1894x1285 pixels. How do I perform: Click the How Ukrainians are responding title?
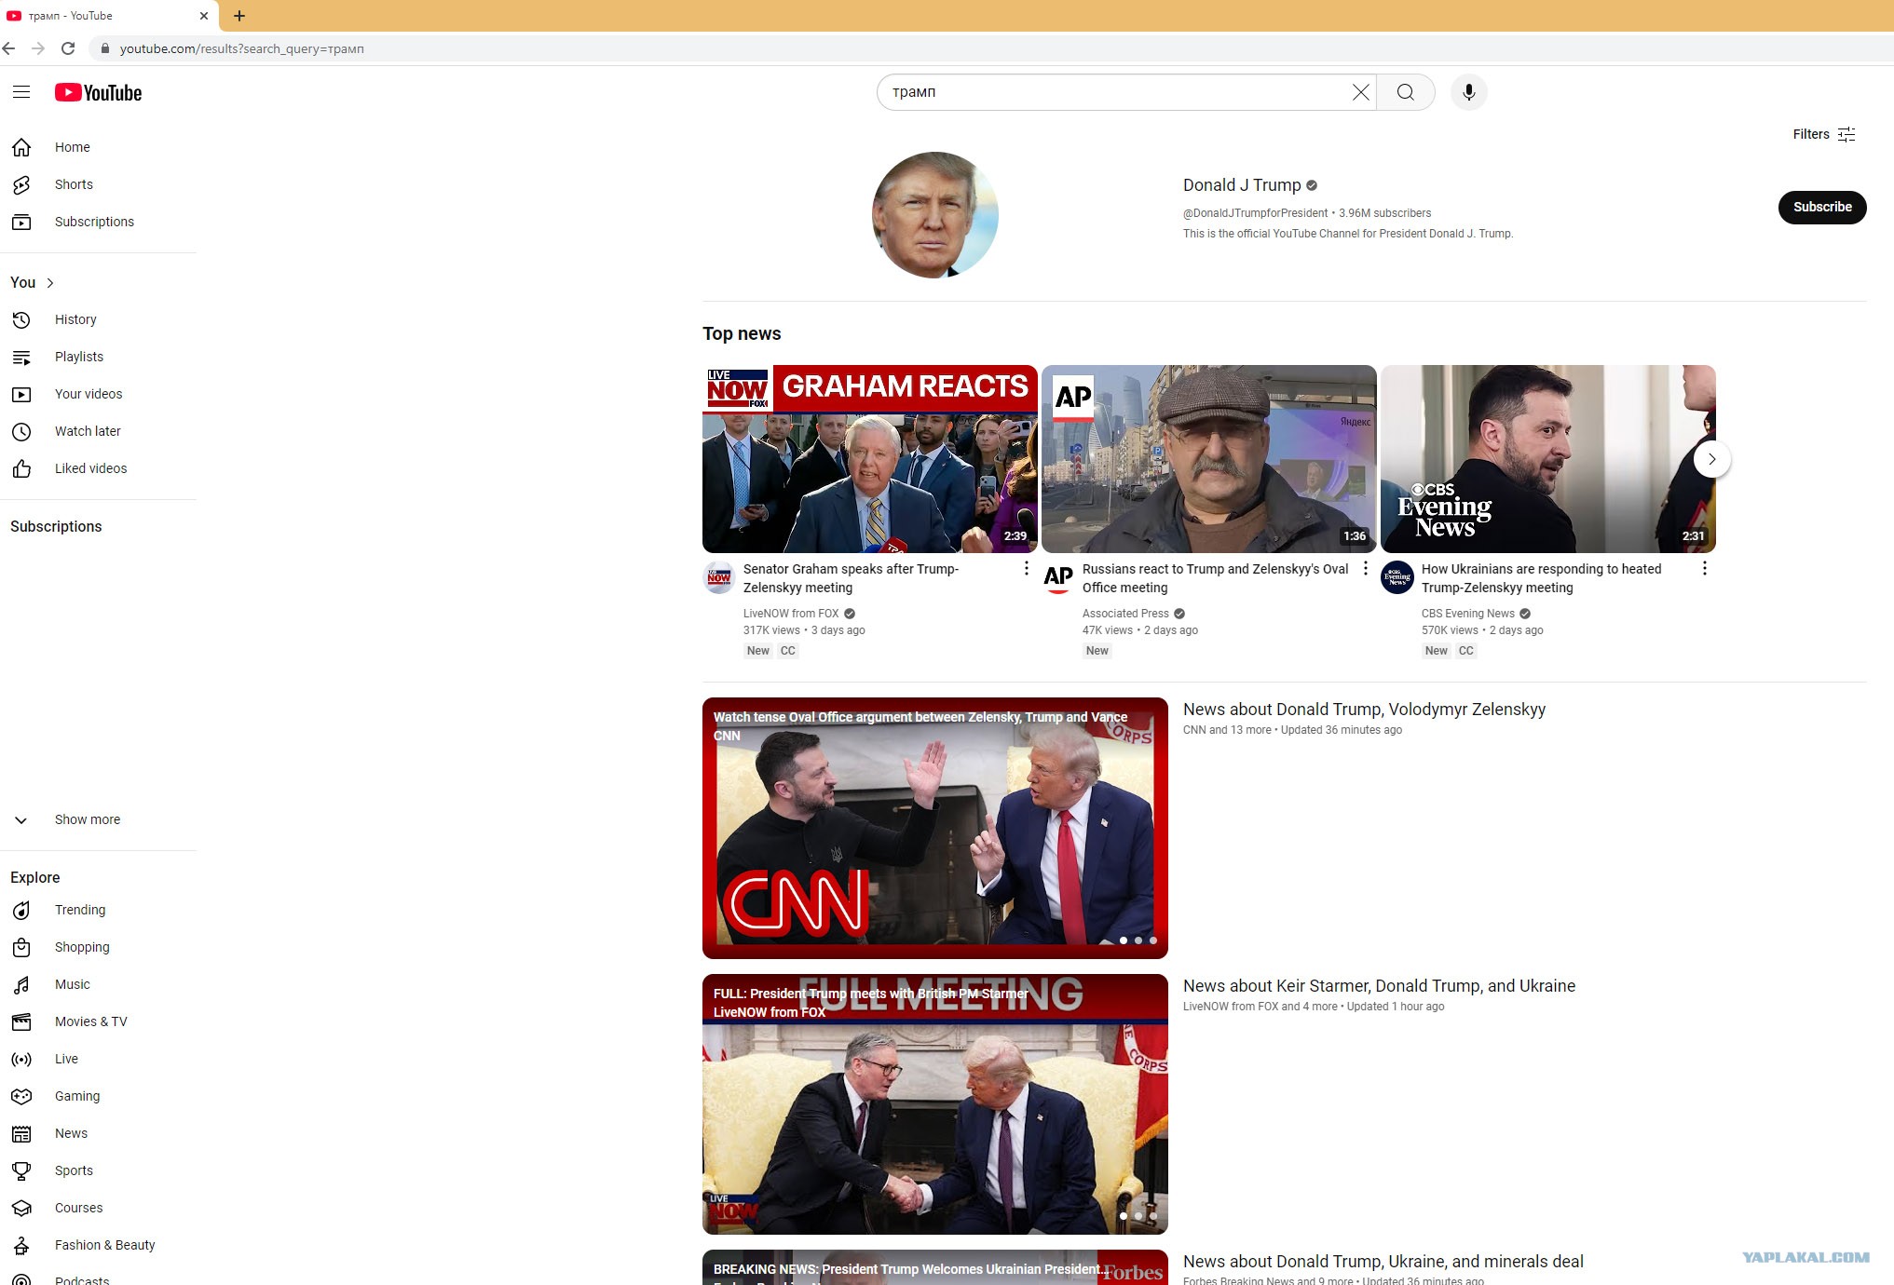[x=1541, y=578]
